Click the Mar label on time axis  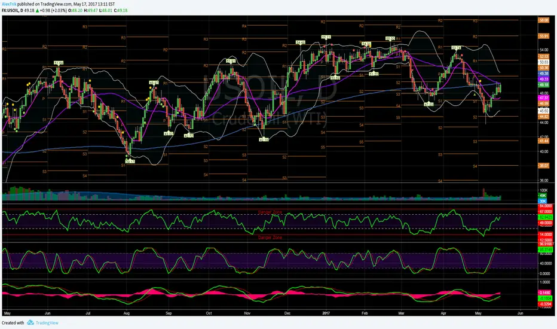tap(401, 313)
